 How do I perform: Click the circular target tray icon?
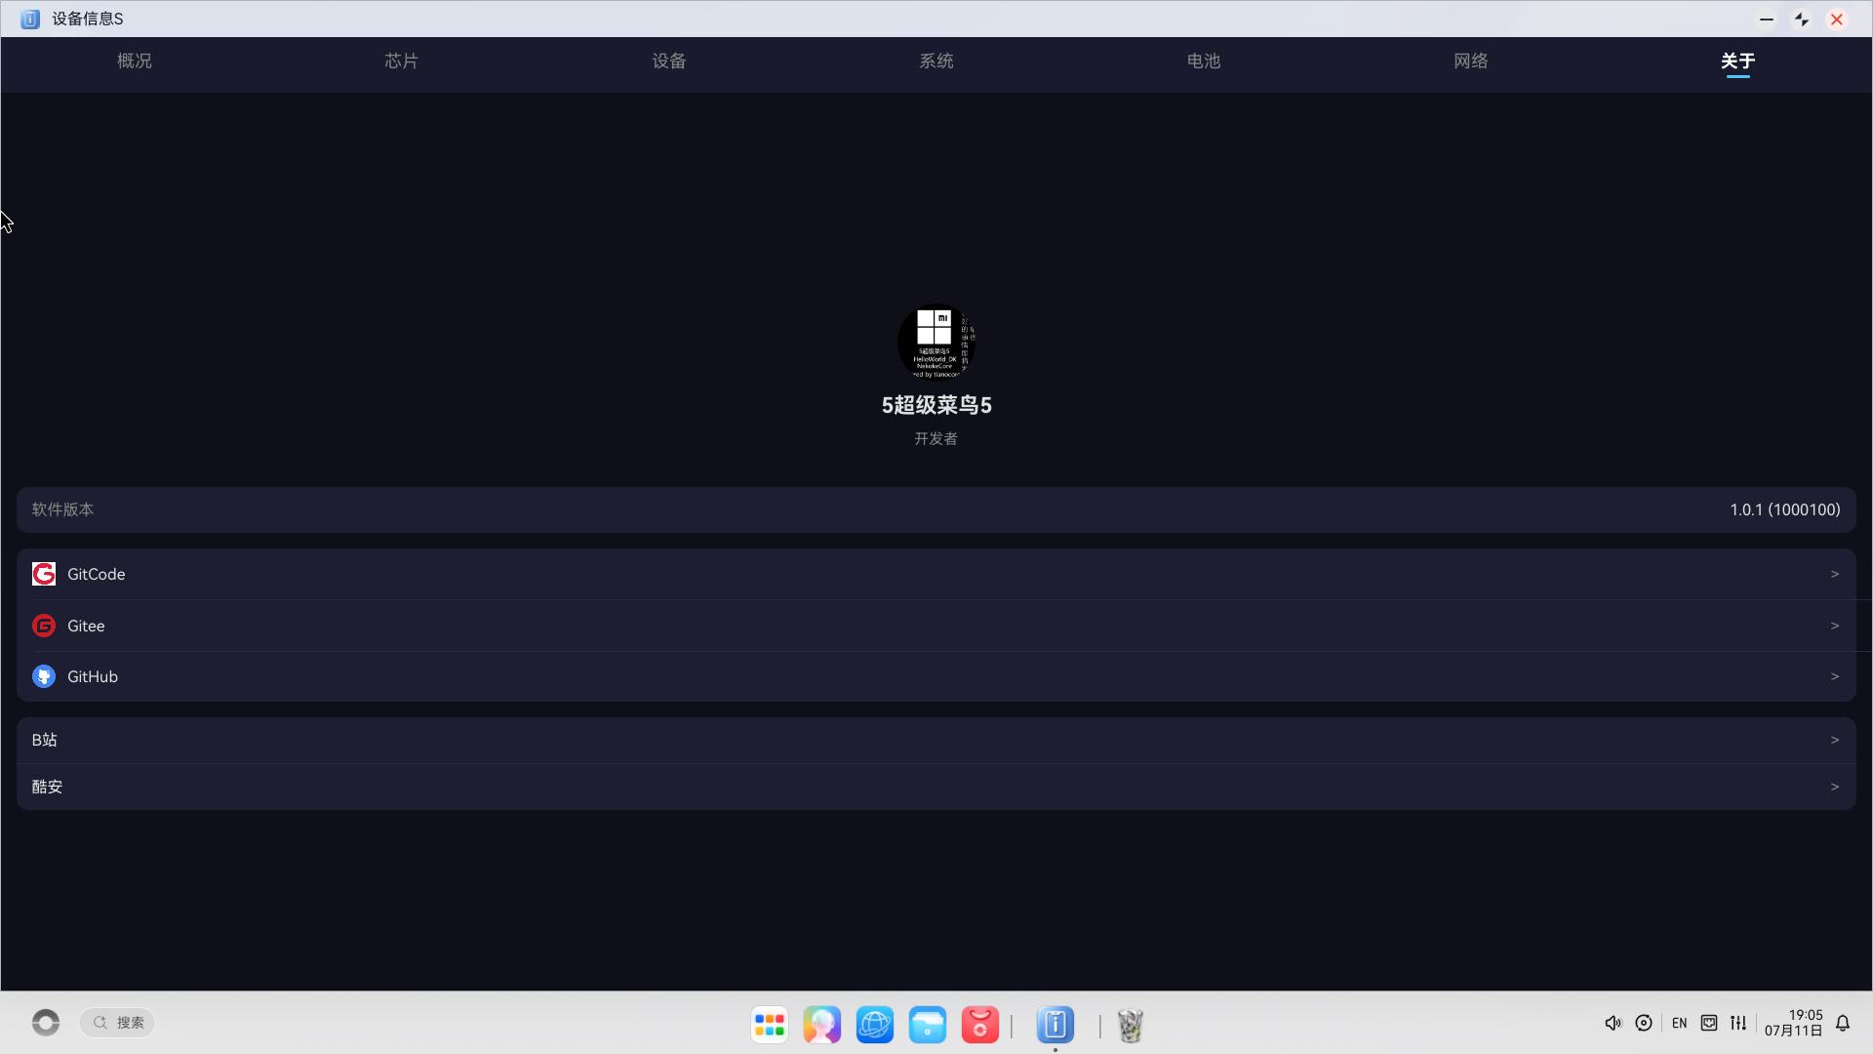click(1644, 1023)
